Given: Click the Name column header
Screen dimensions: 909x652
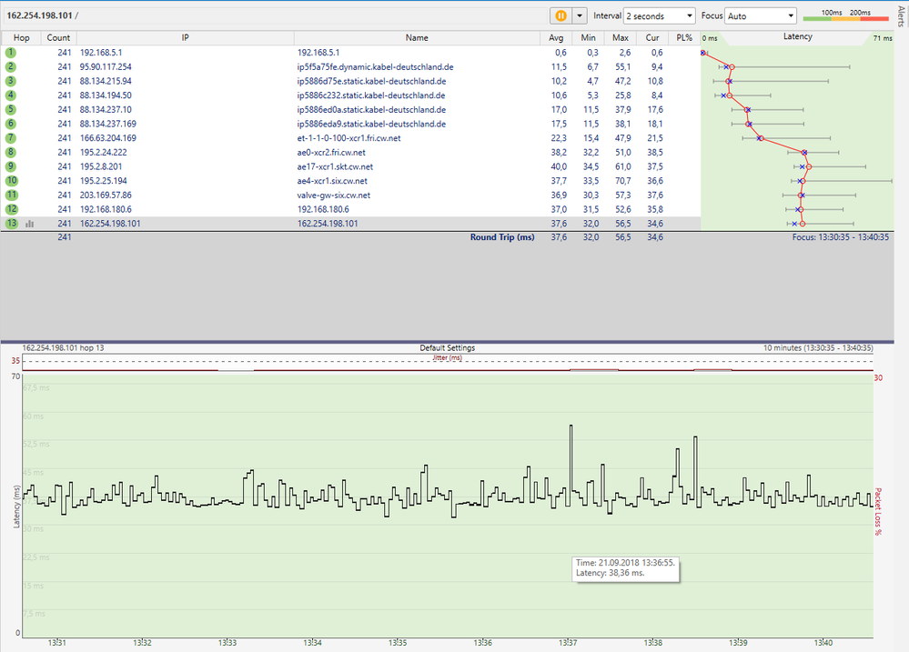Looking at the screenshot, I should 417,38.
